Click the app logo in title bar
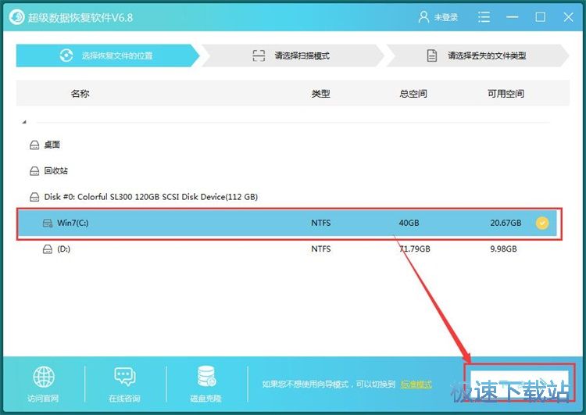The height and width of the screenshot is (415, 586). tap(16, 17)
